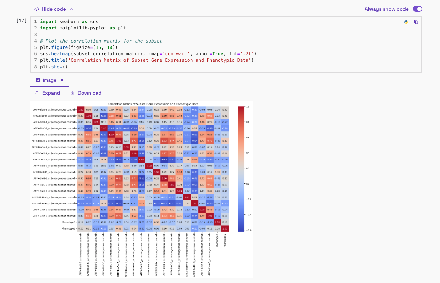Toggle the Always show code switch
The image size is (440, 283).
pyautogui.click(x=417, y=9)
